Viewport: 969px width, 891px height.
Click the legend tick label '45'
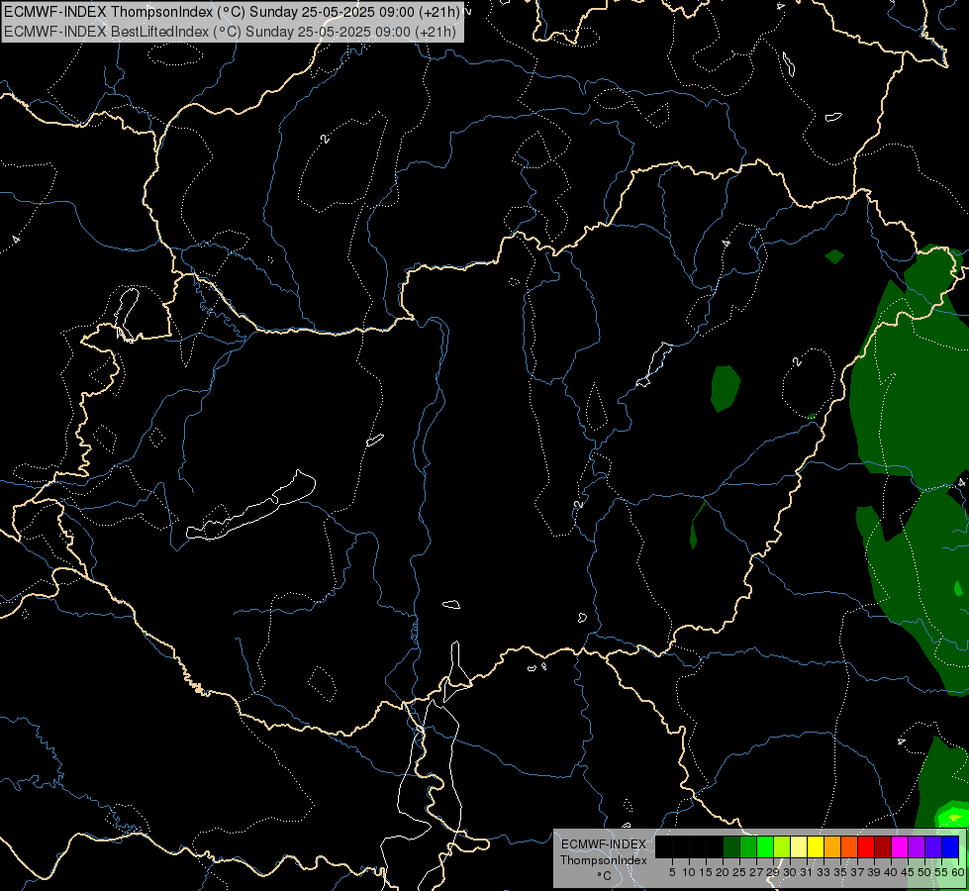(908, 872)
